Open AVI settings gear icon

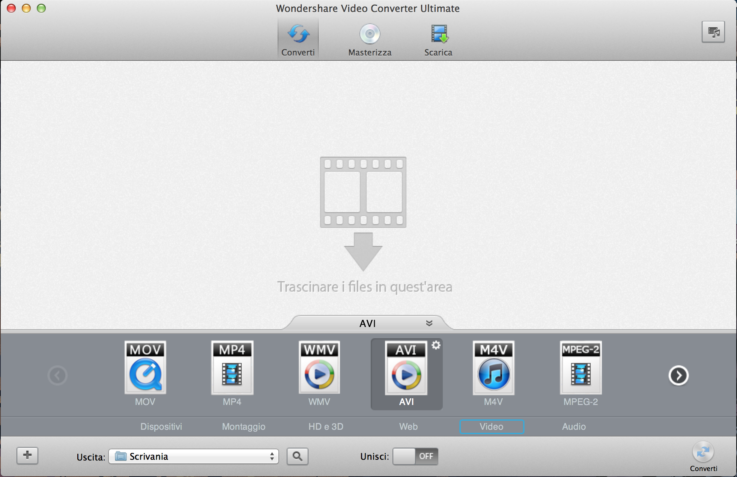pyautogui.click(x=436, y=345)
